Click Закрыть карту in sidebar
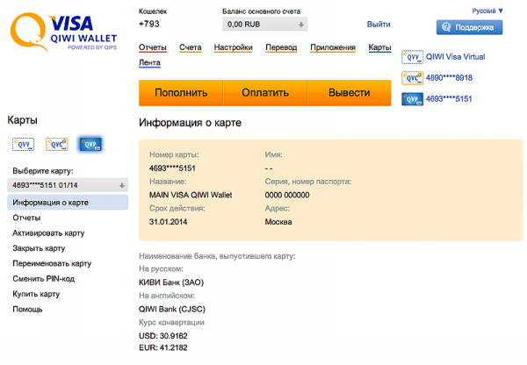527x365 pixels. coord(39,248)
